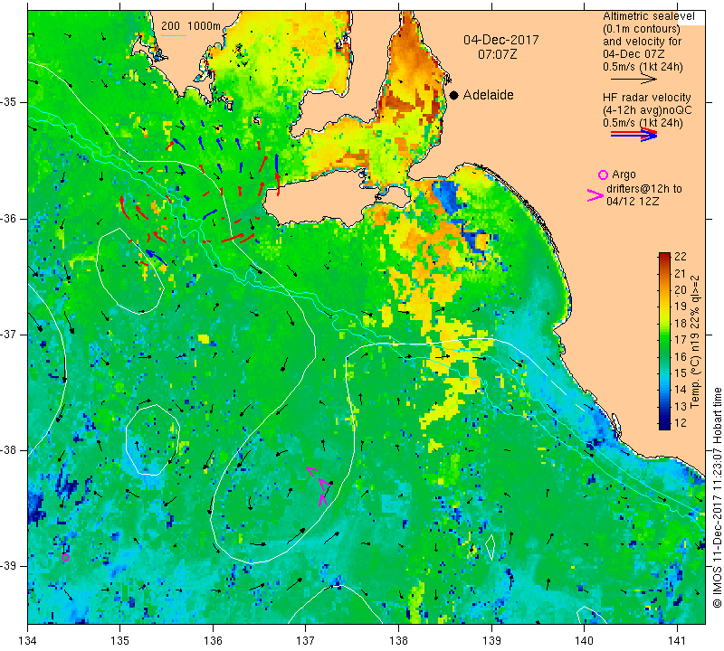Click the time label 07:07Z

point(497,54)
